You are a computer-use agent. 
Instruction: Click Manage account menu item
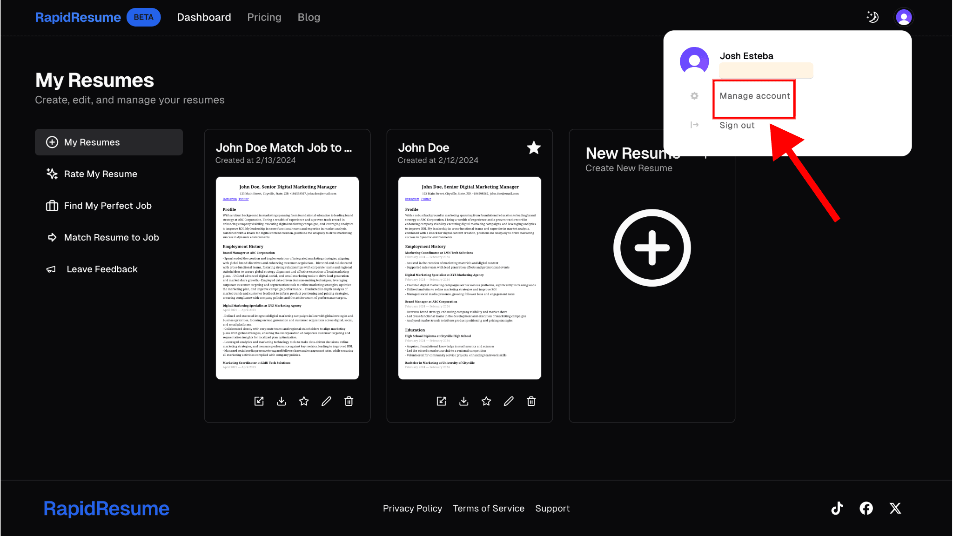click(x=754, y=96)
